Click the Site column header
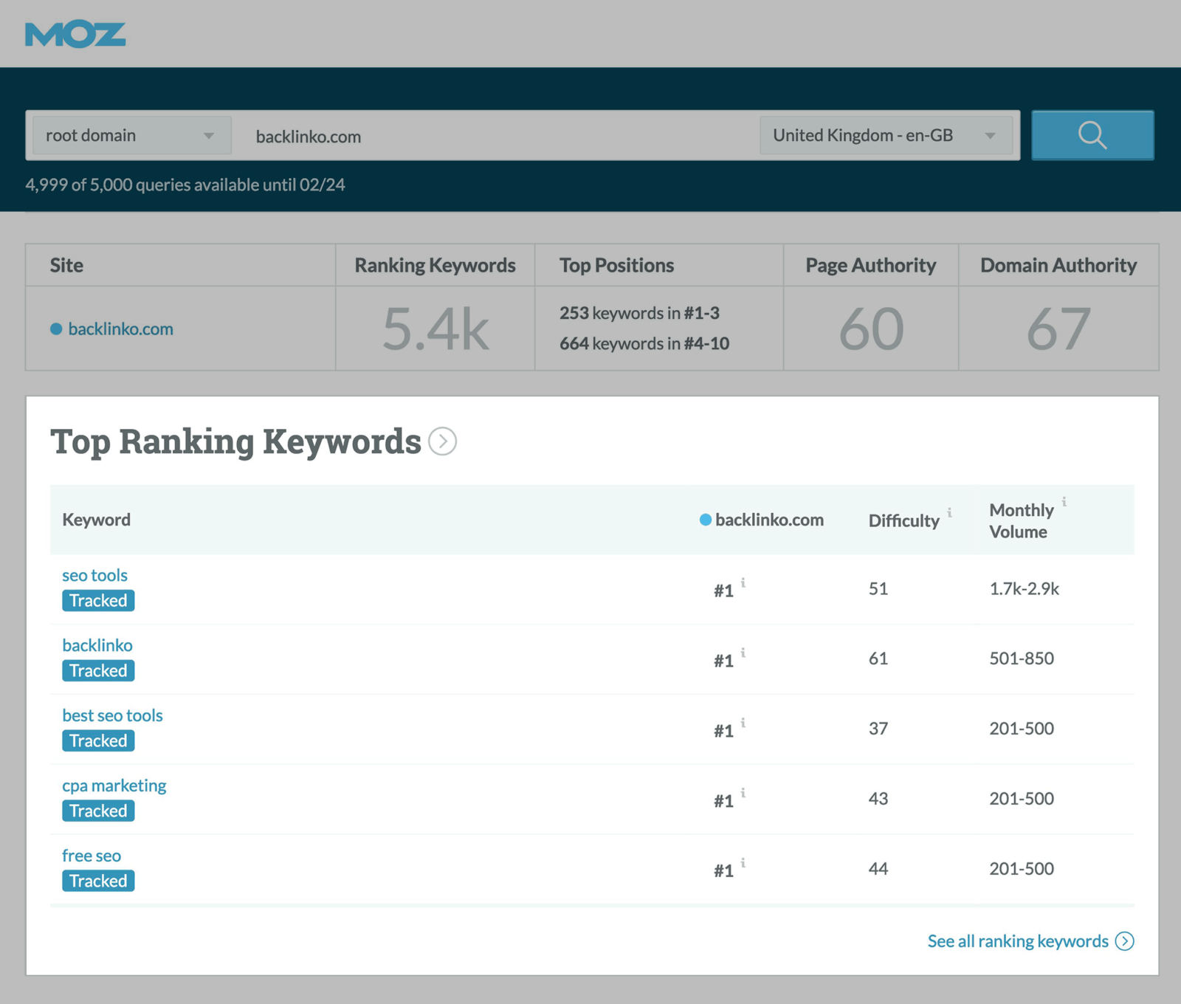1181x1004 pixels. click(x=66, y=266)
